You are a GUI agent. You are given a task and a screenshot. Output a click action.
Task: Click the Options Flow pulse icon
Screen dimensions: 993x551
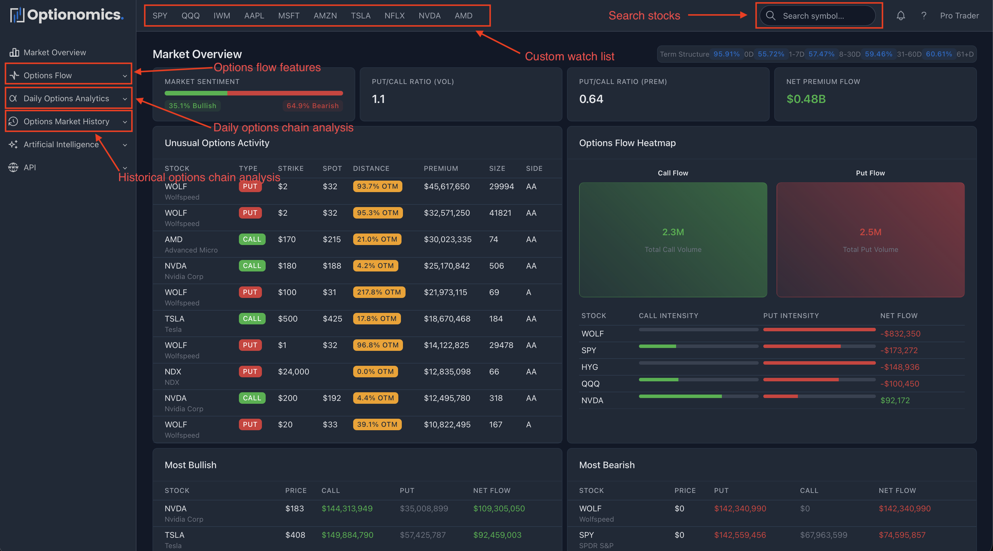[14, 75]
